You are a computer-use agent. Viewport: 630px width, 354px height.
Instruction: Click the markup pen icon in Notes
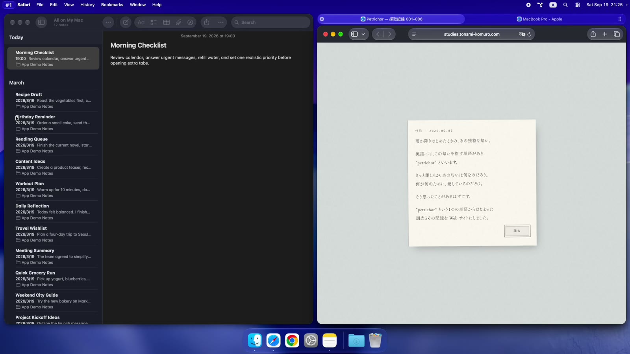point(191,22)
